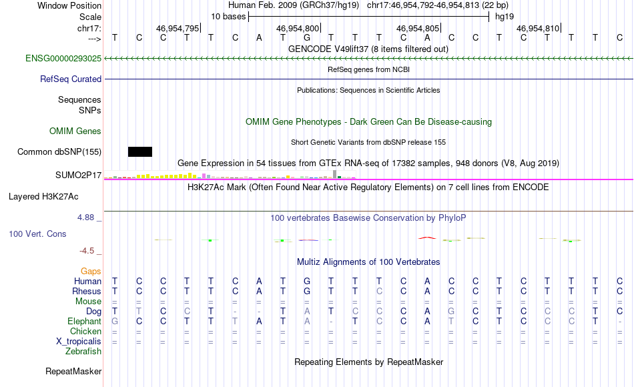Select the Chicken species label

click(x=85, y=331)
